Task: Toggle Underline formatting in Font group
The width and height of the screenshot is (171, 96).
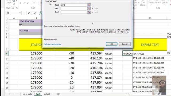Action: tap(28, 3)
